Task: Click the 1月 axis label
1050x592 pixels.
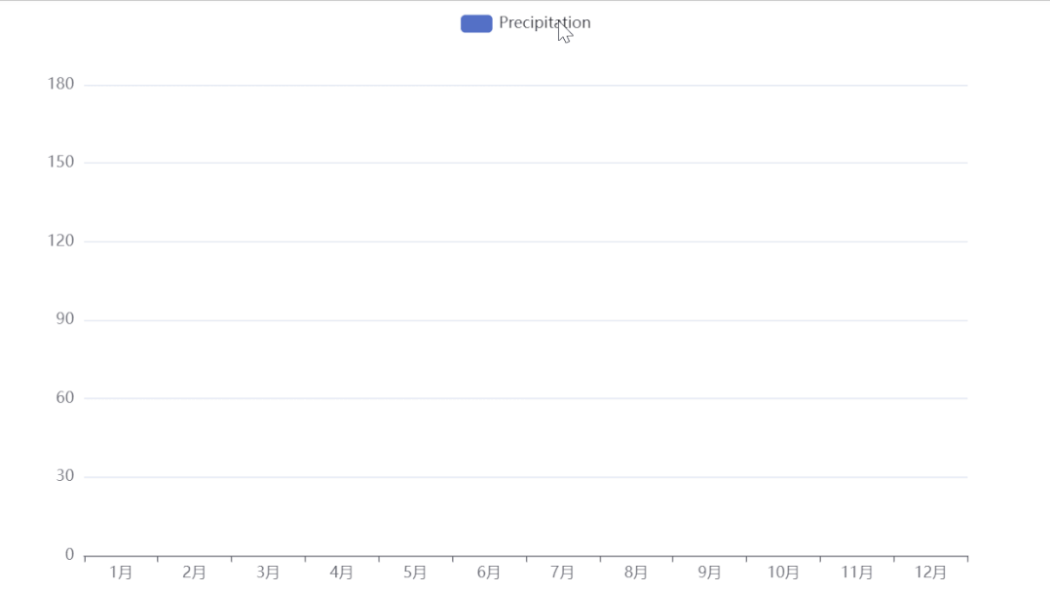Action: point(122,573)
